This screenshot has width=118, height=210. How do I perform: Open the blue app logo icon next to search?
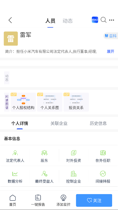tap(95, 20)
